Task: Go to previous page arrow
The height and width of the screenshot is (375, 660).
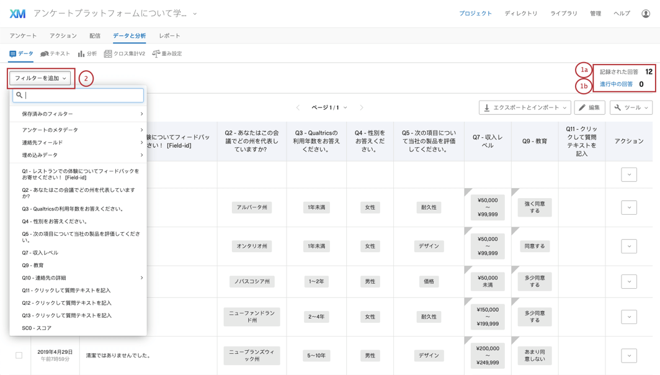Action: pos(298,107)
